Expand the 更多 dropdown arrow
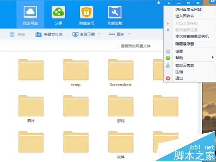216x162 pixels. pos(129,34)
